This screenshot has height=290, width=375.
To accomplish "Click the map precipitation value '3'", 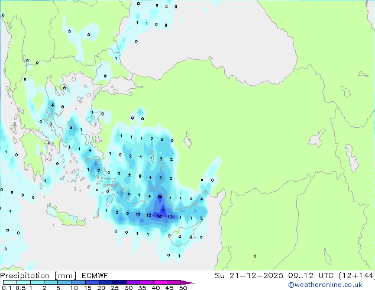I will (x=162, y=140).
